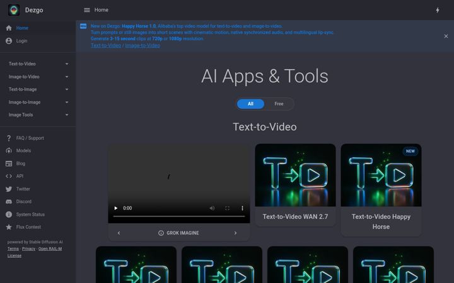Viewport: 454px width, 283px height.
Task: Open the Privacy link in footer
Action: [28, 249]
